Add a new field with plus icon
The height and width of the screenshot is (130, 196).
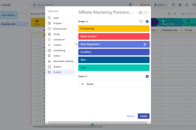pyautogui.click(x=147, y=76)
